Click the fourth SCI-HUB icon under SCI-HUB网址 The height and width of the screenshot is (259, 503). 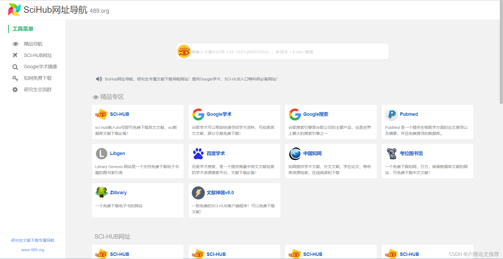pyautogui.click(x=391, y=254)
